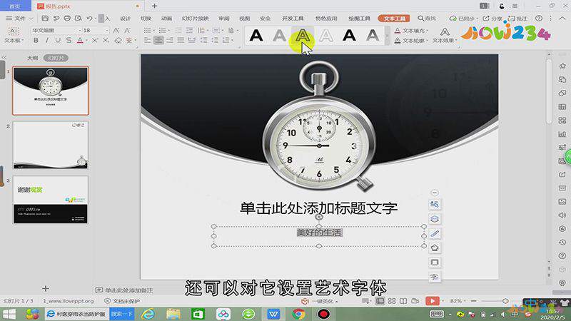Click the Windows Start button
Image resolution: width=571 pixels, height=321 pixels.
(x=9, y=314)
